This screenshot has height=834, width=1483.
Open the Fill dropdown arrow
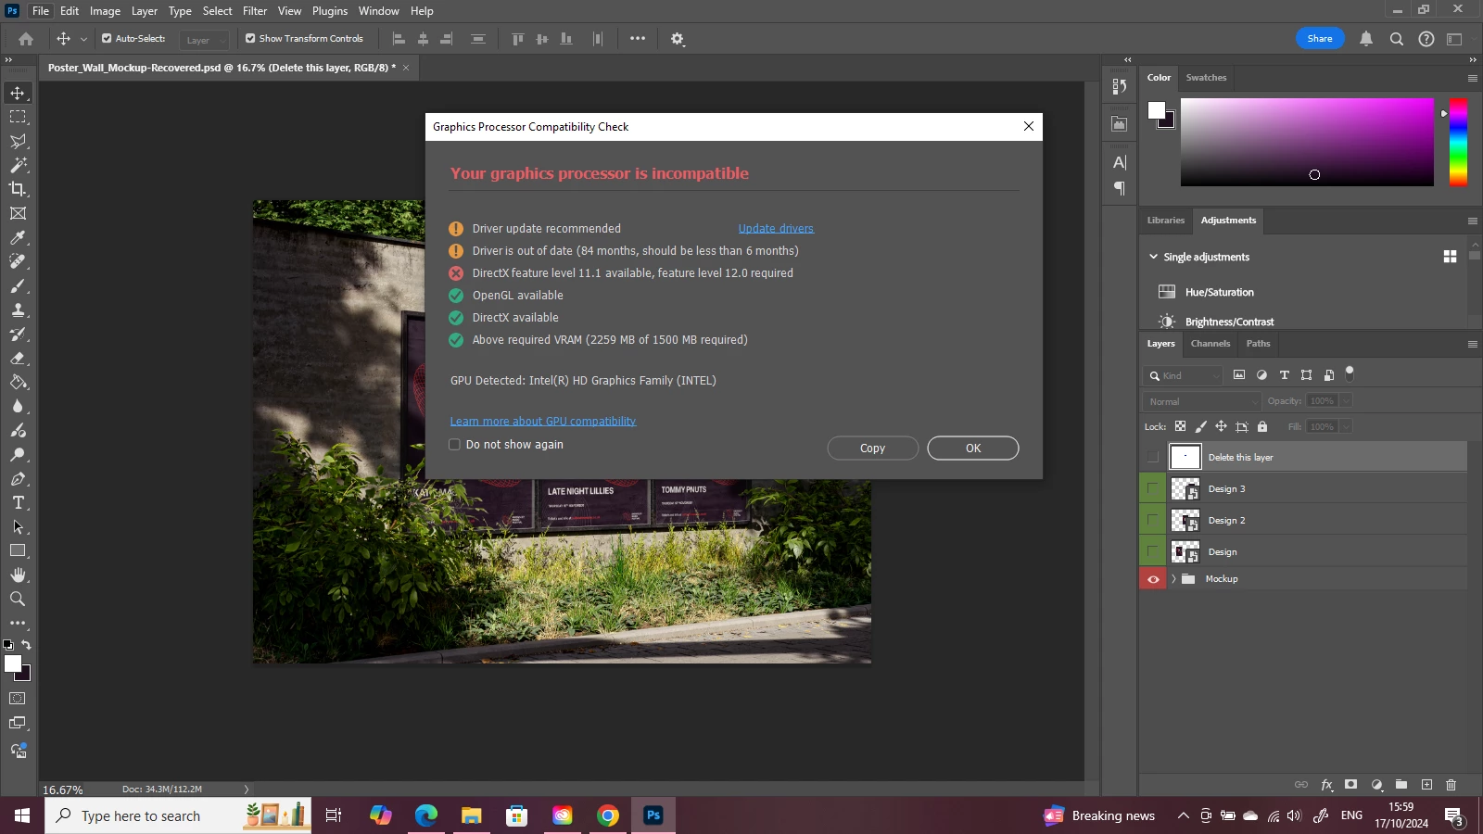point(1346,427)
